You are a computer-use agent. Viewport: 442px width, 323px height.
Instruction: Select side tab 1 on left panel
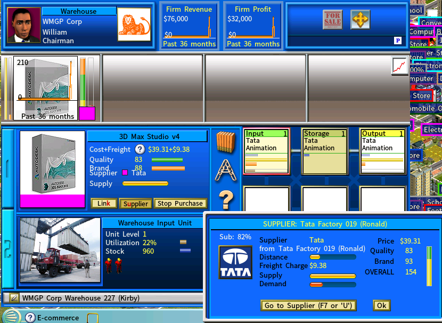[x=7, y=168]
